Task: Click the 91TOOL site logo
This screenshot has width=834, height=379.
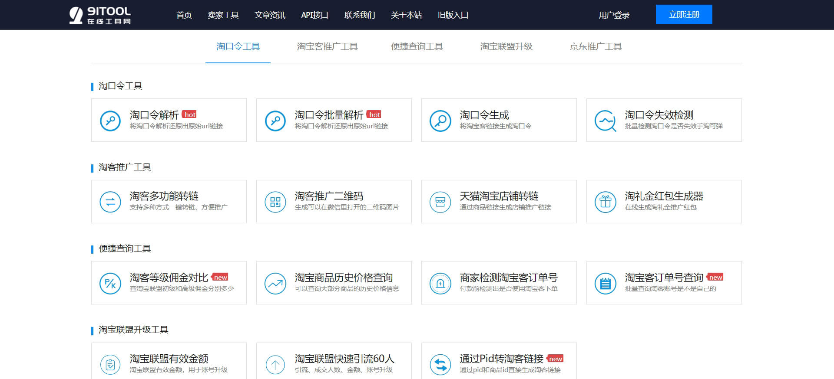Action: [x=100, y=15]
